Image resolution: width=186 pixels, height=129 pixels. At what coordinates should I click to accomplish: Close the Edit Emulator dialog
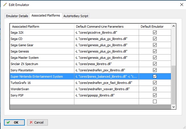[x=182, y=5]
